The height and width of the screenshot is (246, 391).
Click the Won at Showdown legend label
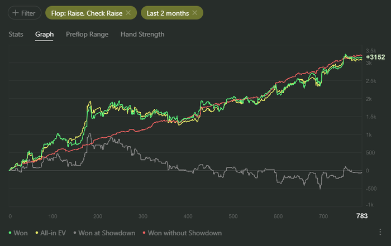pyautogui.click(x=107, y=233)
